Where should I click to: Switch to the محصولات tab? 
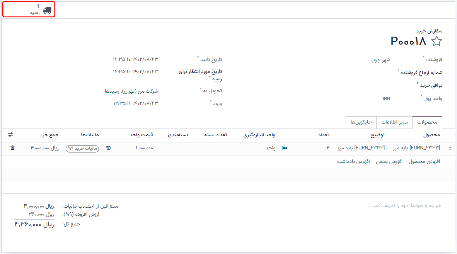click(x=427, y=122)
